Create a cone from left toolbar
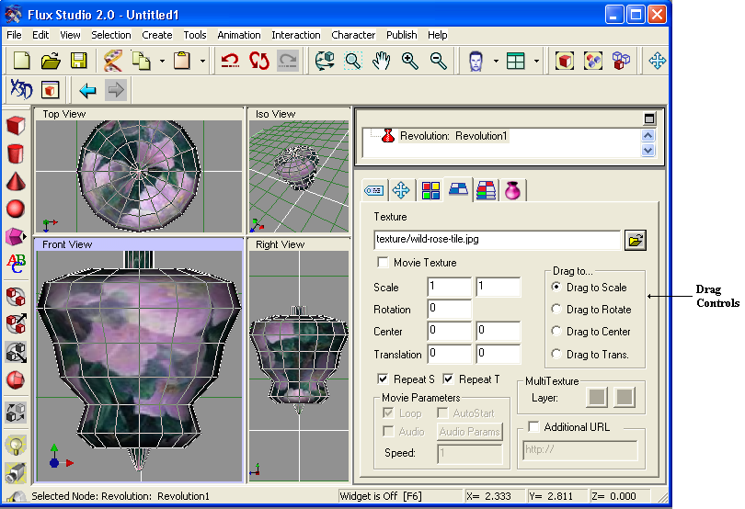Screen dimensions: 745x509 point(16,181)
